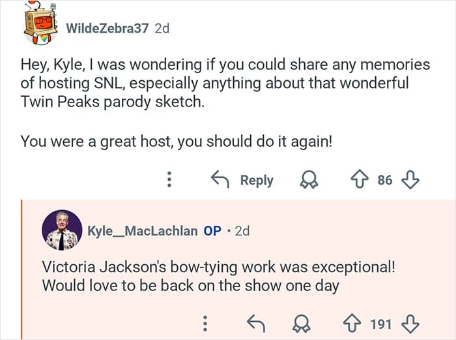456x340 pixels.
Task: Downvote WildeZebra37's comment
Action: click(410, 179)
